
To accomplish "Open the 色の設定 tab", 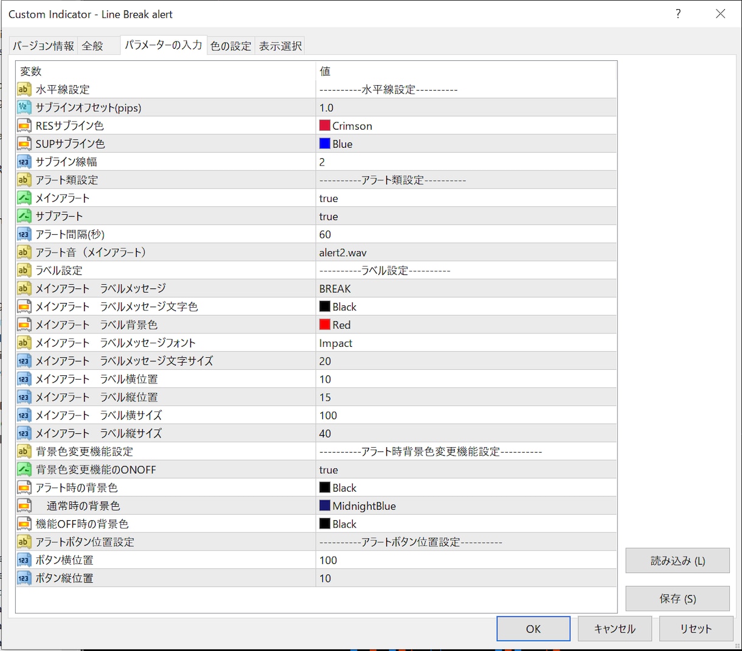I will coord(231,46).
